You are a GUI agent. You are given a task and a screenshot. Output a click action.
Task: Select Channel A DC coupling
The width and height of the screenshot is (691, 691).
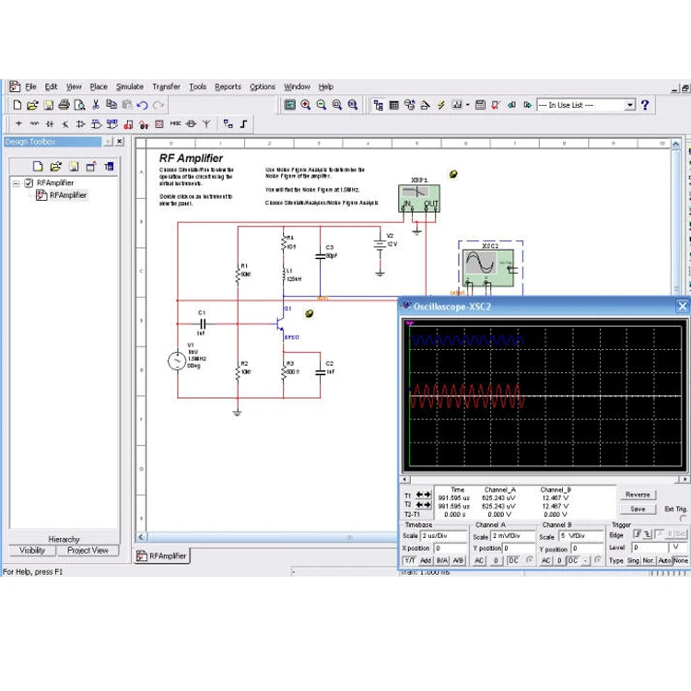coord(512,560)
